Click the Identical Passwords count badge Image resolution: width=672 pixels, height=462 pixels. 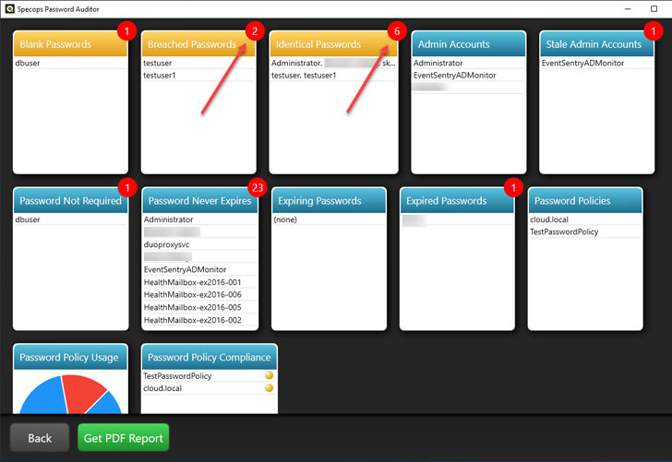click(x=396, y=30)
